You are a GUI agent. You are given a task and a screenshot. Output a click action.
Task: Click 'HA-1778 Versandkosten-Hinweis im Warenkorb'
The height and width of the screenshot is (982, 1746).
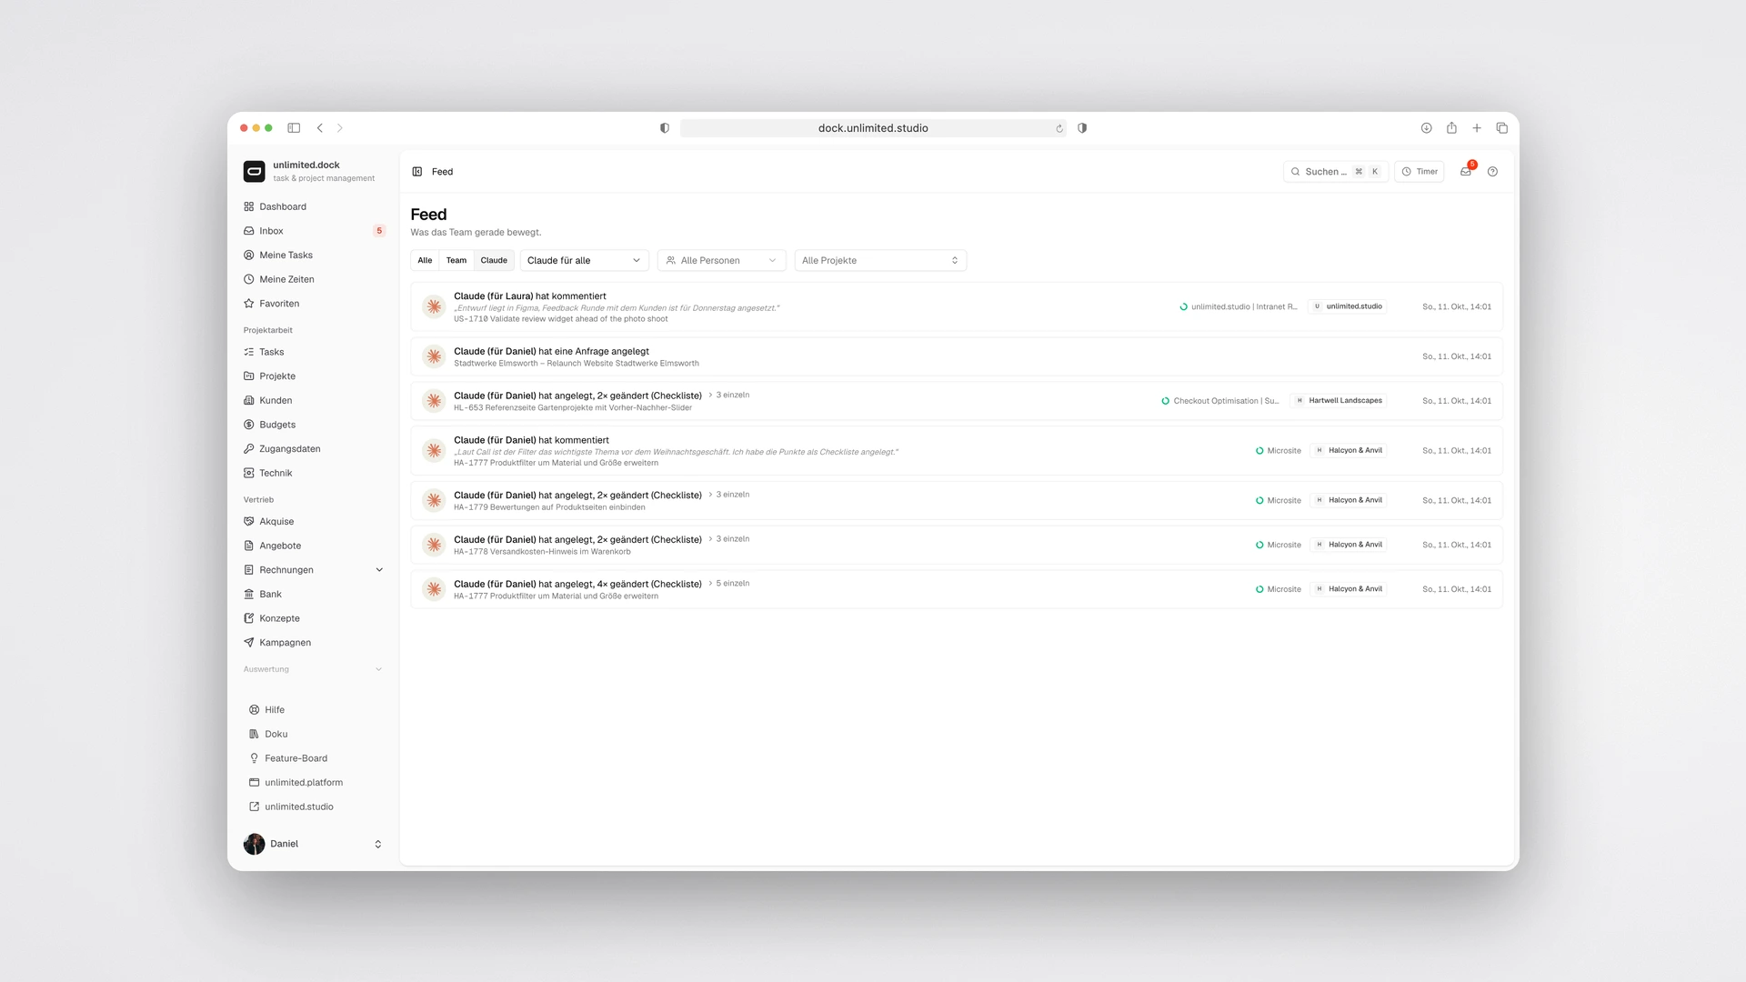click(x=542, y=552)
